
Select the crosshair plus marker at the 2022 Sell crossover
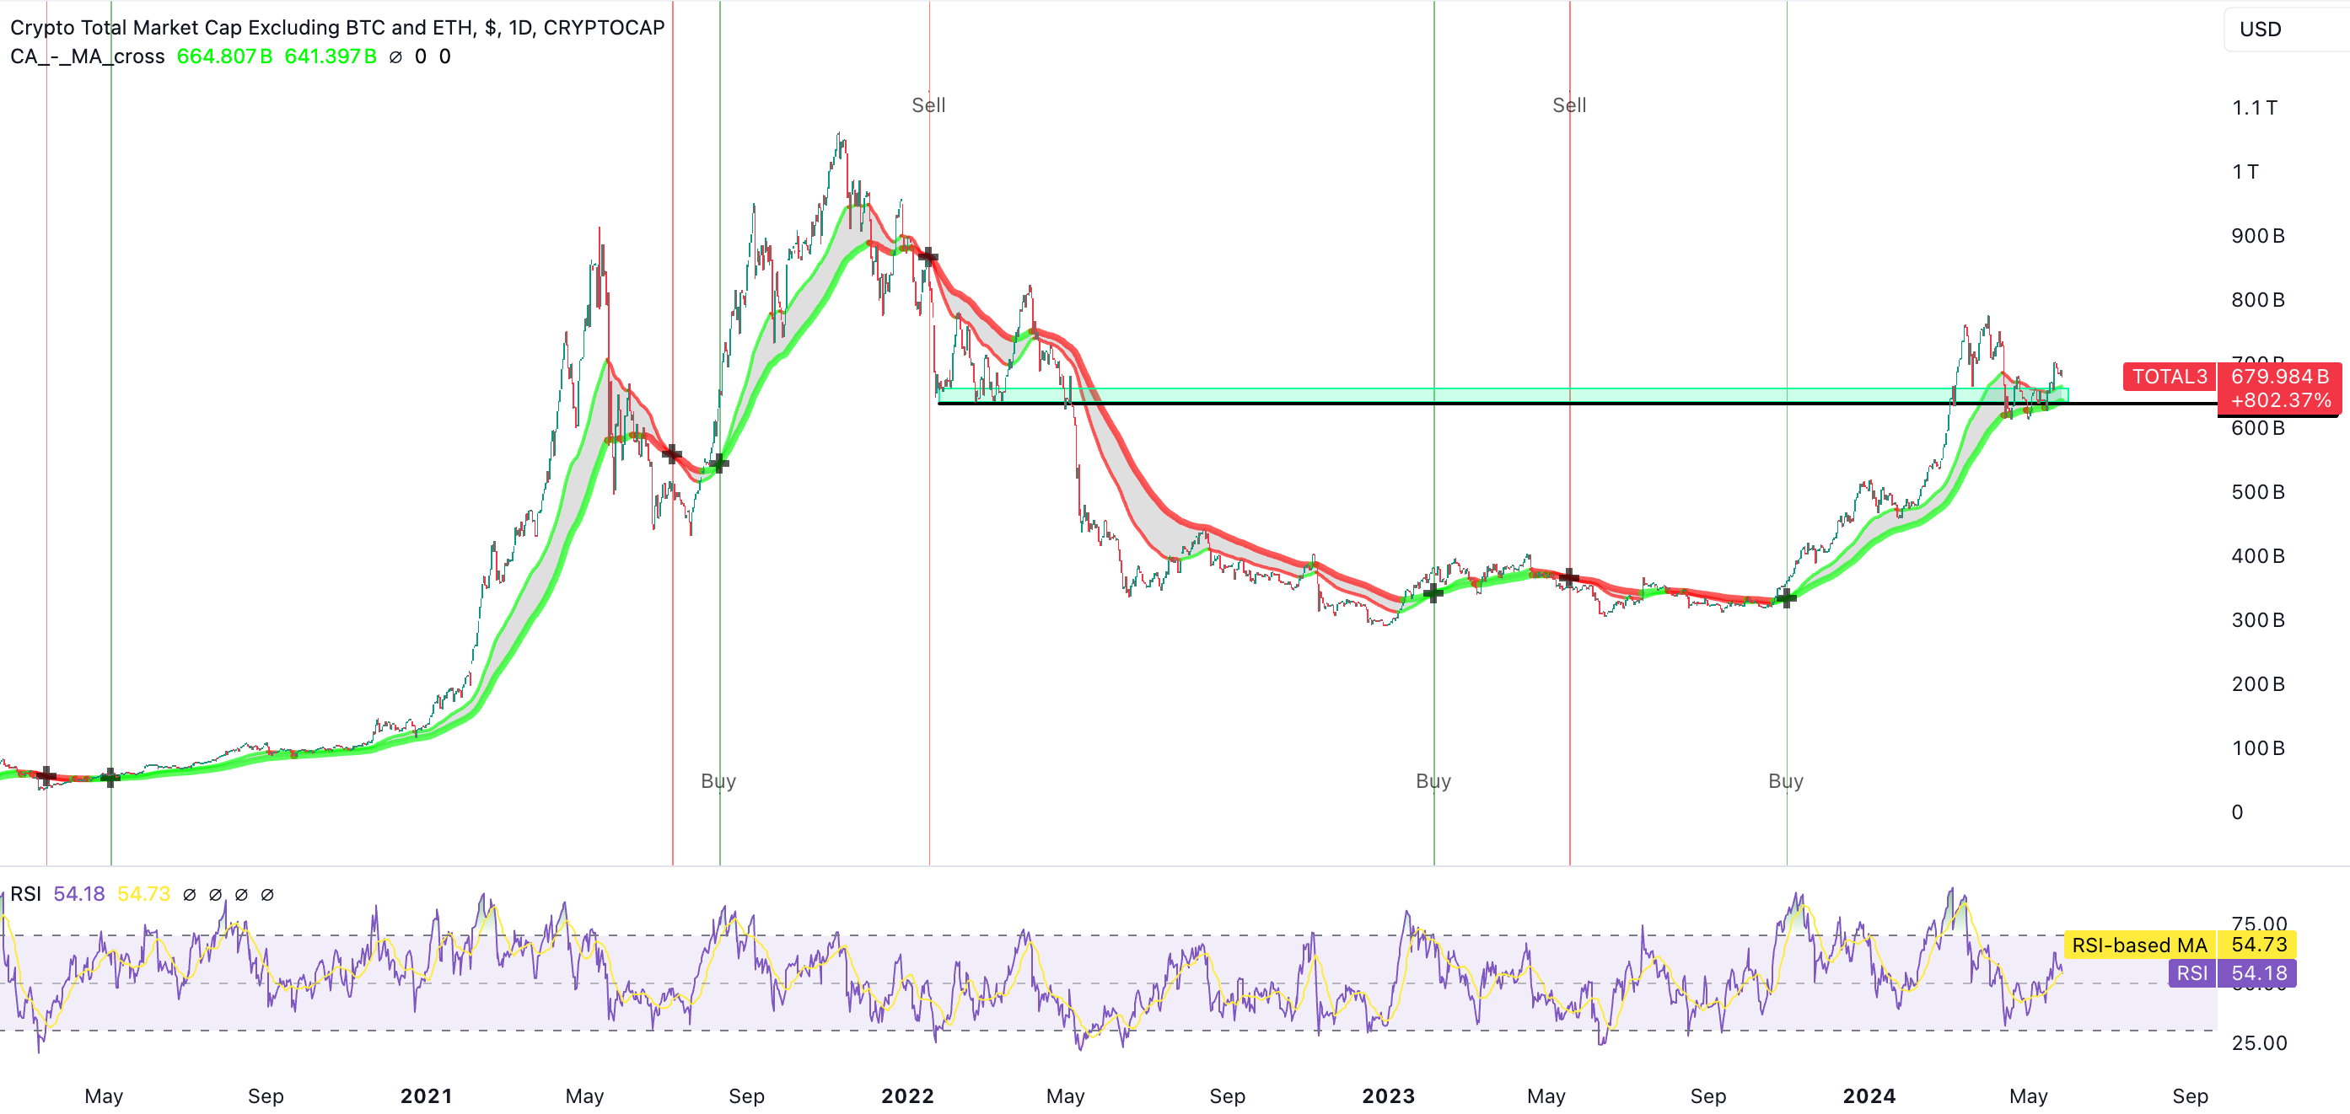click(x=927, y=256)
